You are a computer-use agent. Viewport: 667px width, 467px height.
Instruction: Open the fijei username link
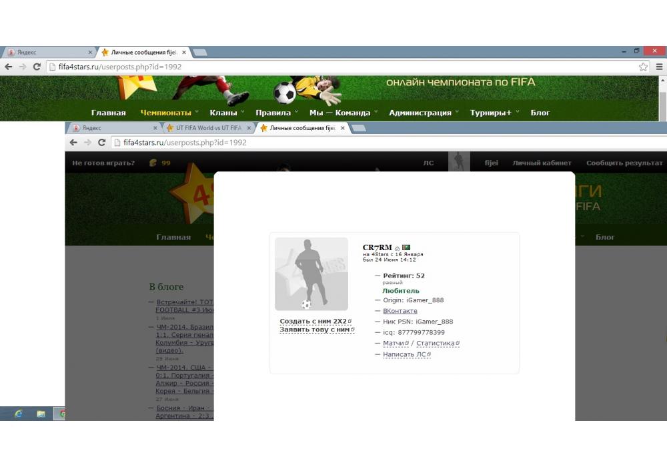tap(492, 163)
